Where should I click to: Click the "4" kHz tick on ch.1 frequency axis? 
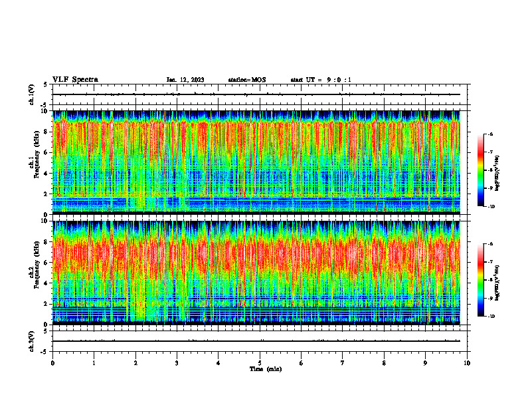[x=46, y=174]
